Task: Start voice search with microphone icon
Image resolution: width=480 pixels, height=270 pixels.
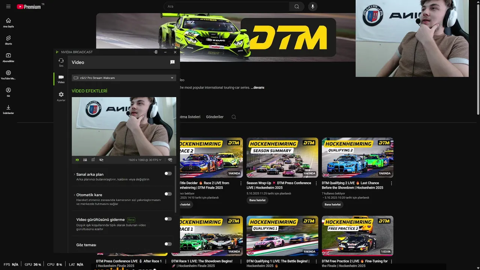Action: pyautogui.click(x=312, y=6)
